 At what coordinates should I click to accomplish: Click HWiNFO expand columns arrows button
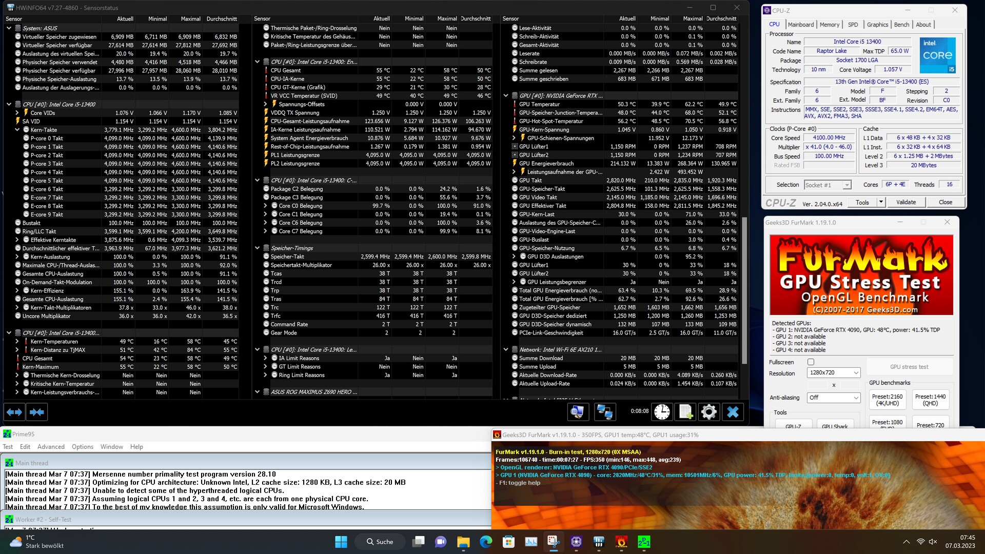coord(14,412)
